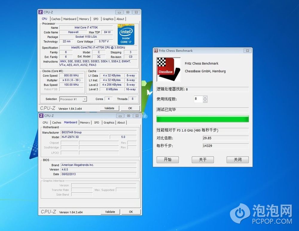
Task: Click the Instructions field listing MMX, SSE
Action: pyautogui.click(x=98, y=63)
